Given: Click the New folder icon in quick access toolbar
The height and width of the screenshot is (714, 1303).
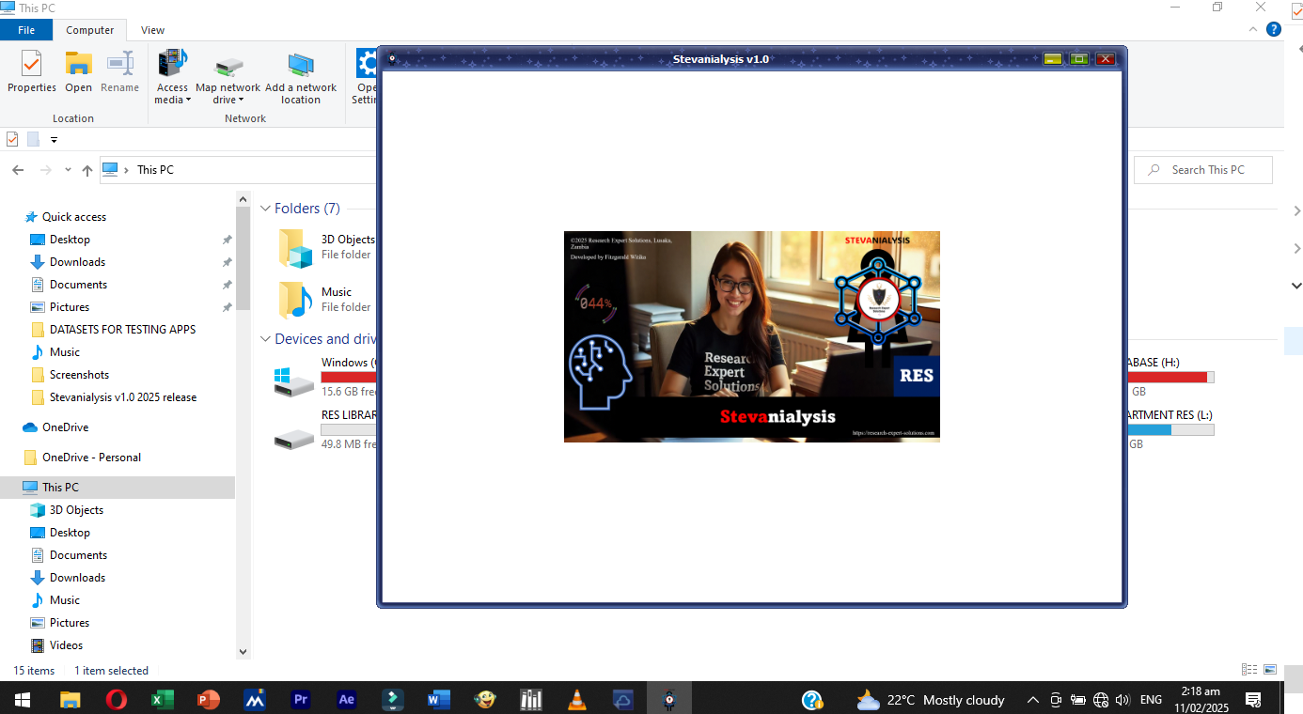Looking at the screenshot, I should [34, 139].
